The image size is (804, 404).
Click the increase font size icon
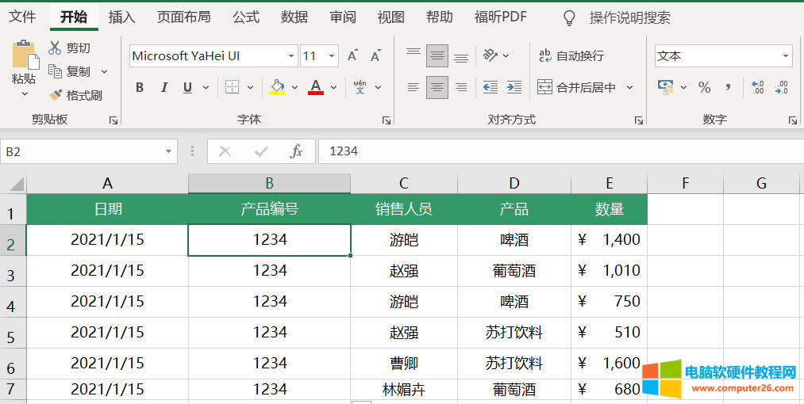point(352,55)
